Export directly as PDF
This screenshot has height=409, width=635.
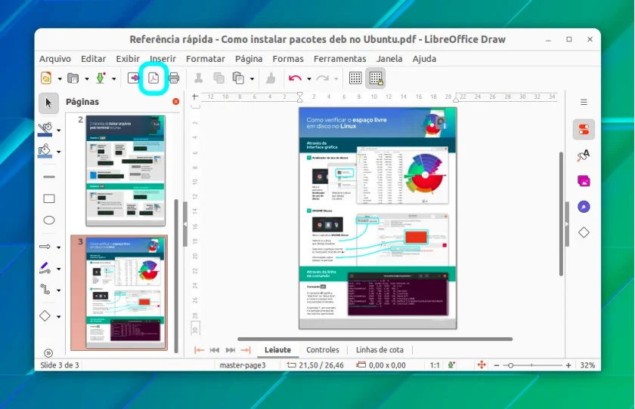click(x=153, y=78)
